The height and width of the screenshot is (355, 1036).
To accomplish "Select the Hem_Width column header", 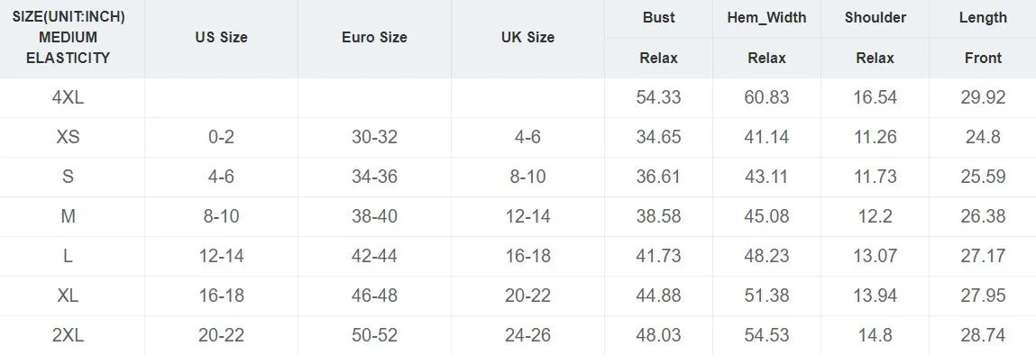I will point(766,18).
